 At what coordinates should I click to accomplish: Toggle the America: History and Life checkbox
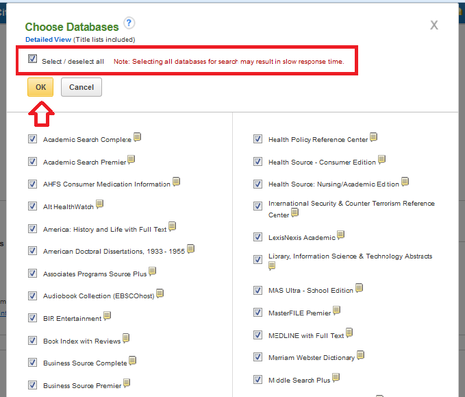32,228
